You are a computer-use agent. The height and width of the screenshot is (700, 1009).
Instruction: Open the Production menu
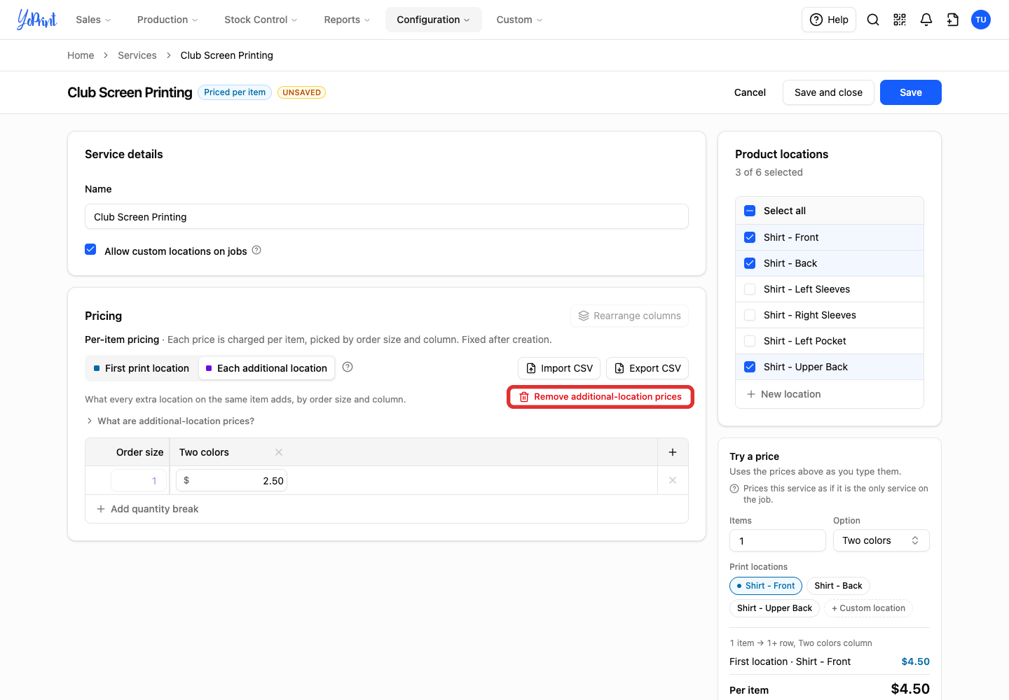point(167,20)
